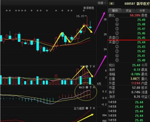Open the MACD indicator settings gear
Viewport: 150px width, 122px height.
[87, 87]
